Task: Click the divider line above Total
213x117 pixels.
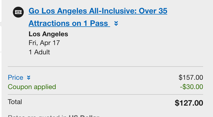Action: pos(105,94)
